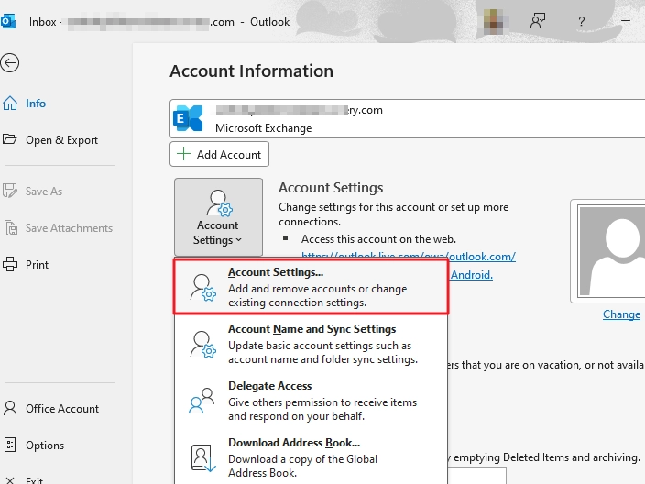Click the back arrow to leave Backstage
The width and height of the screenshot is (645, 484).
click(10, 63)
